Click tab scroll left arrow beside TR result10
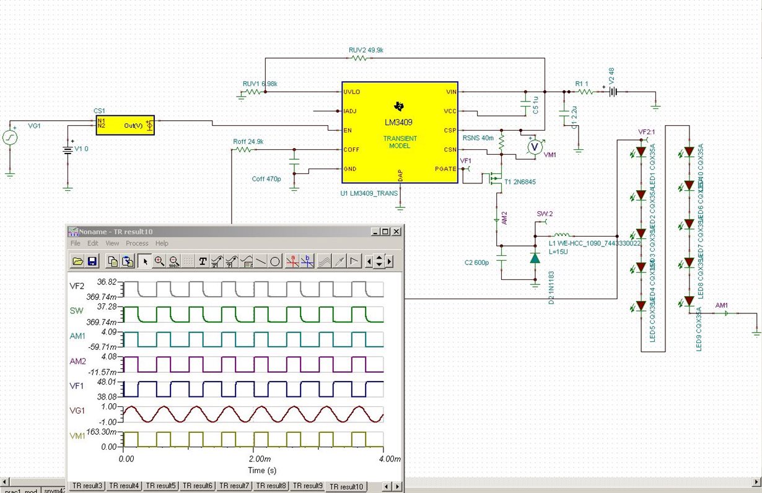Screen dimensions: 762x493 tap(387, 487)
